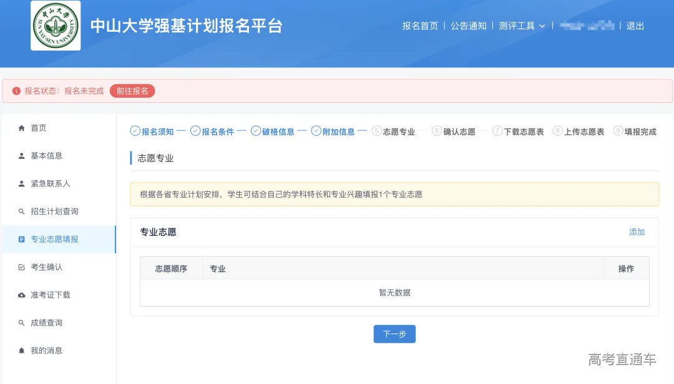Viewport: 674px width, 384px height.
Task: Click the search icon next to 招生计划查询
Action: (22, 211)
